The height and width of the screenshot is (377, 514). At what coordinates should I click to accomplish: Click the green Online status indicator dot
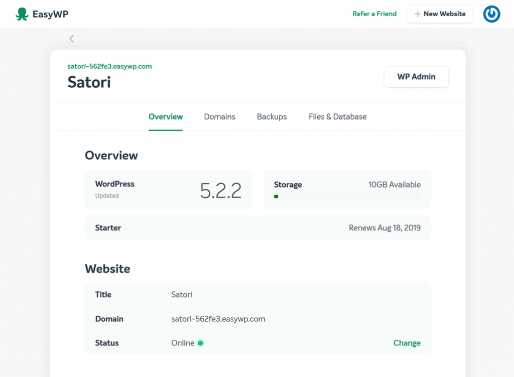point(200,343)
